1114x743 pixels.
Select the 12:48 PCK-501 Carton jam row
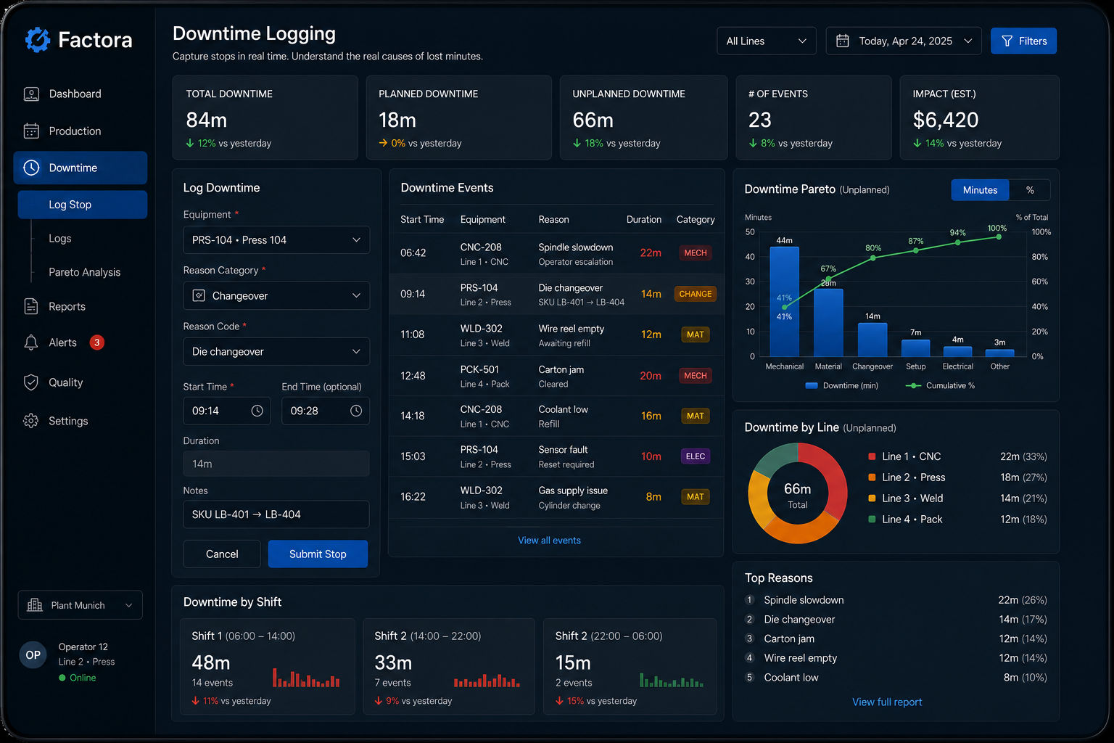(x=556, y=376)
